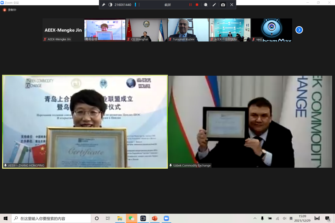Image resolution: width=335 pixels, height=223 pixels.
Task: Toggle the 英 input language indicator
Action: tap(291, 218)
